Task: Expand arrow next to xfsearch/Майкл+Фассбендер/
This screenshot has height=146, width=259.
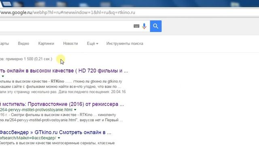Action: coord(59,138)
